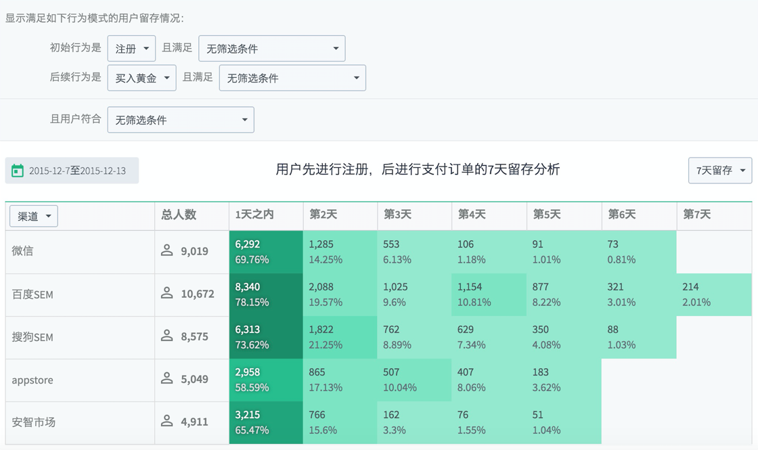Click the 总人数 column header
This screenshot has height=450, width=758.
[x=179, y=215]
